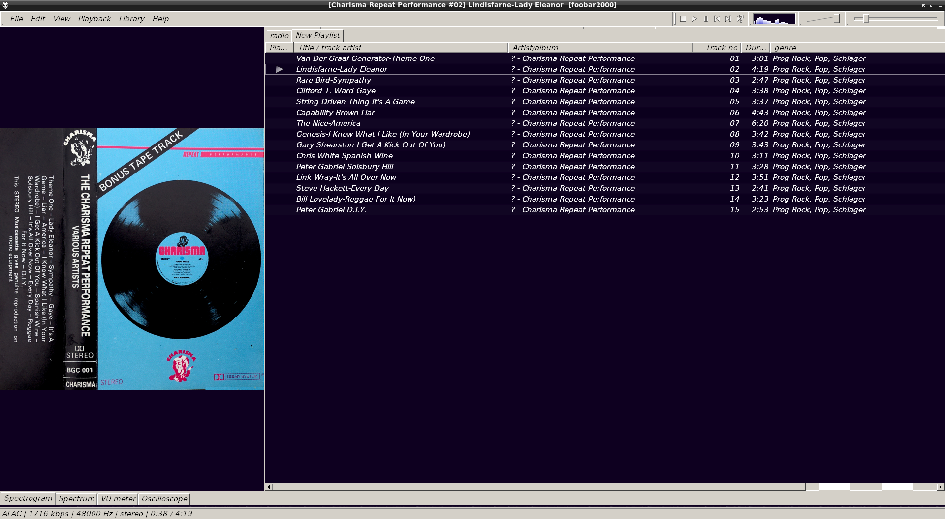Click the now-playing arrow indicator
Viewport: 945px width, 519px height.
tap(280, 69)
